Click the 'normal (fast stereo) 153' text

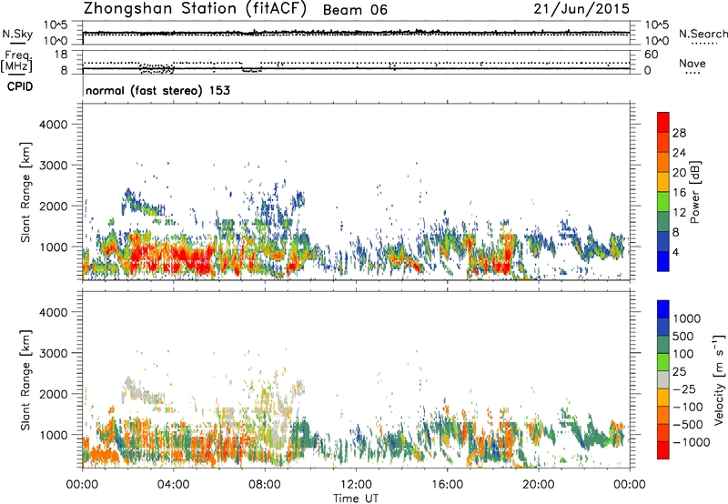point(157,90)
